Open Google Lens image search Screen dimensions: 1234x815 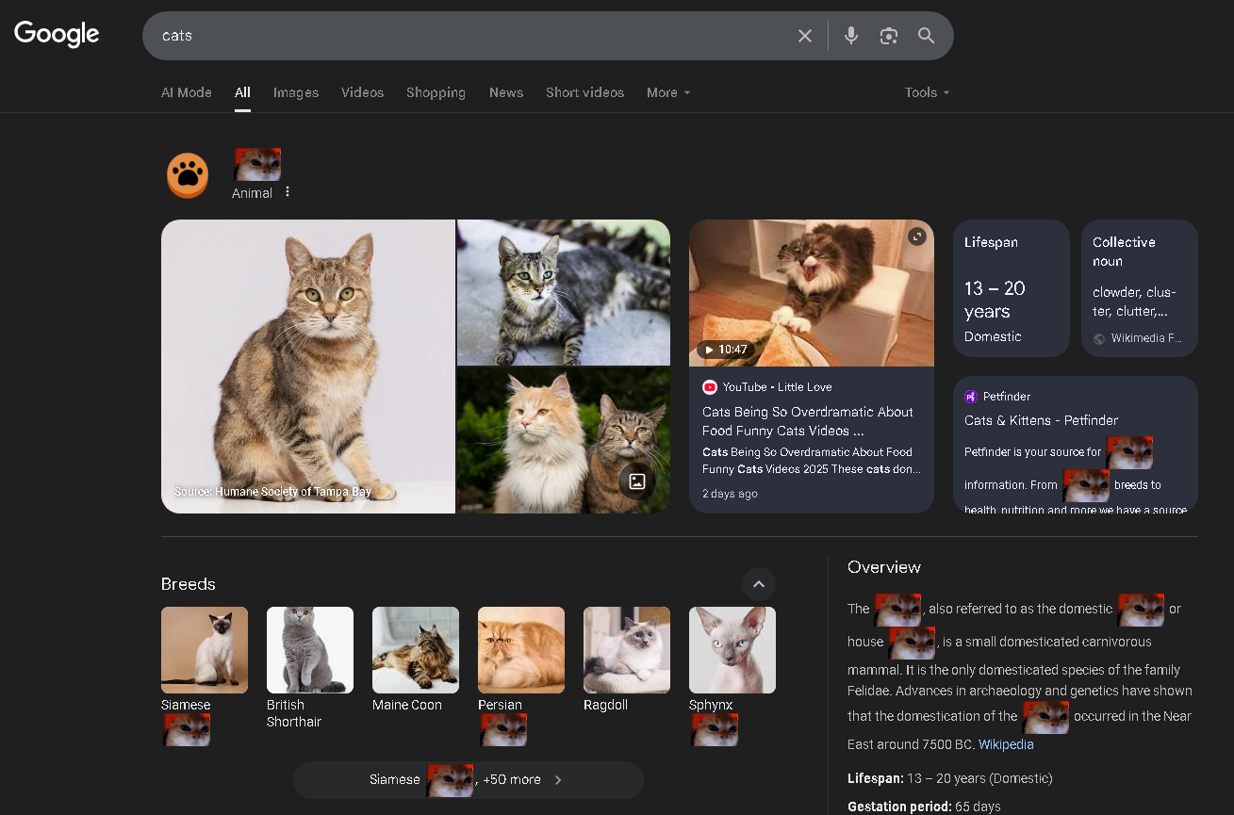(x=889, y=36)
